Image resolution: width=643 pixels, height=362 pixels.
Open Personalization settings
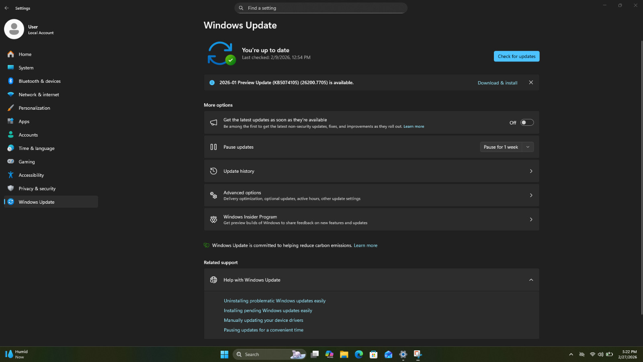click(x=51, y=108)
